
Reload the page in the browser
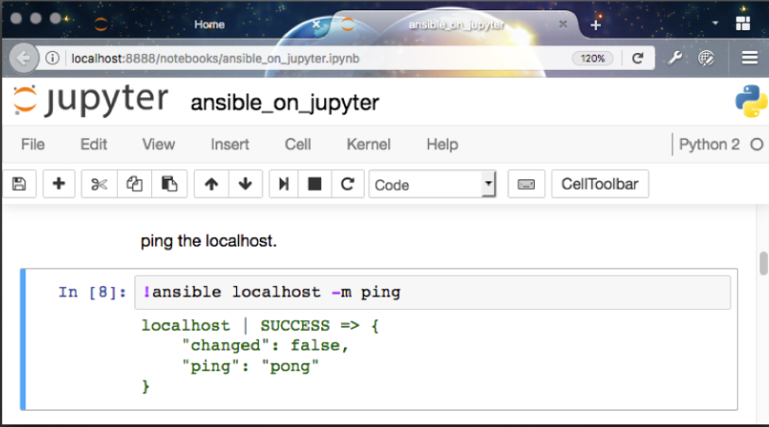638,59
